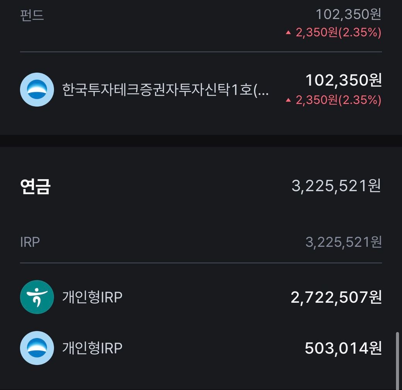The image size is (402, 390).
Task: Tap the blue Korea Investment logo on the 503,014원 IRP row
Action: pyautogui.click(x=37, y=348)
